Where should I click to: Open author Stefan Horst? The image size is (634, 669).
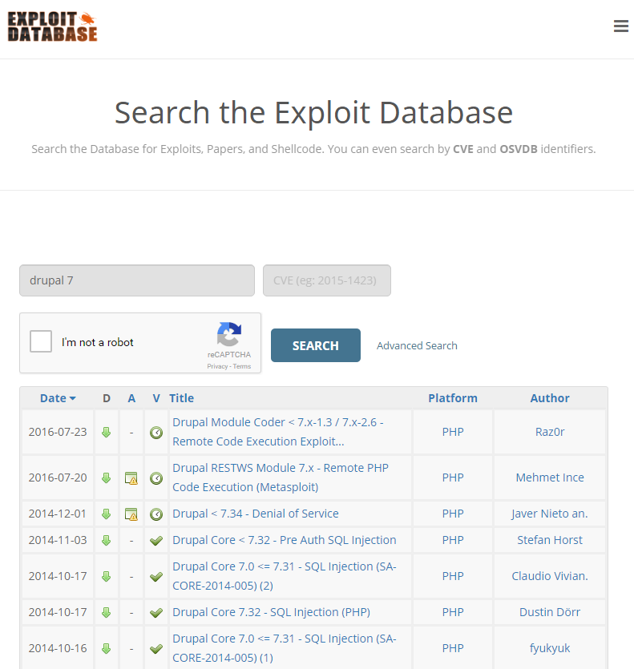click(550, 540)
